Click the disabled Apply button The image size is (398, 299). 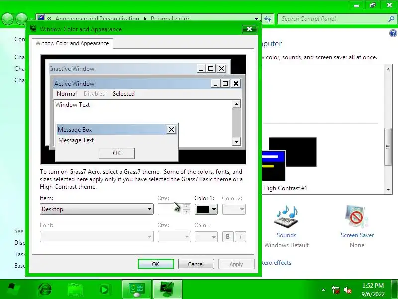[236, 264]
